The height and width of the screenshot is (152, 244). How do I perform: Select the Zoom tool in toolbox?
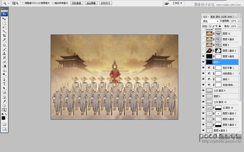[x=4, y=110]
